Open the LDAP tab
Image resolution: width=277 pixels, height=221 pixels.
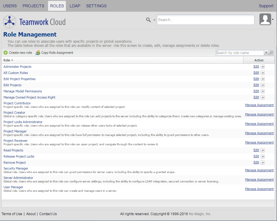click(x=75, y=6)
